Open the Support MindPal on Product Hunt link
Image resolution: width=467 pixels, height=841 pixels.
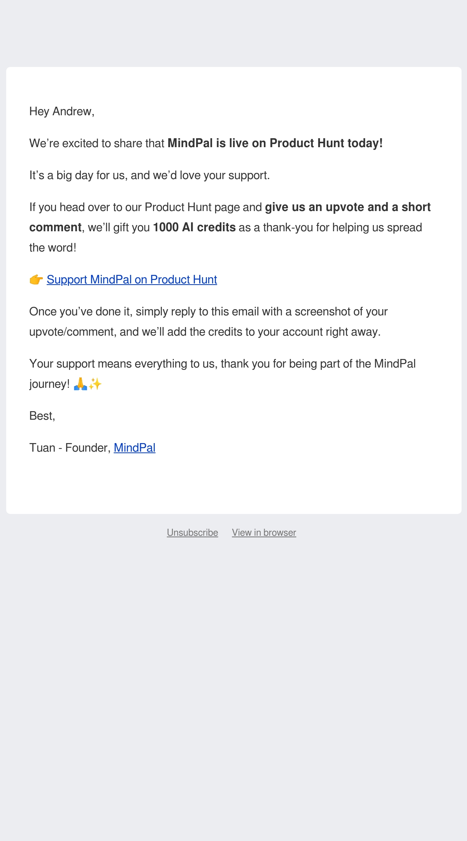pos(132,280)
